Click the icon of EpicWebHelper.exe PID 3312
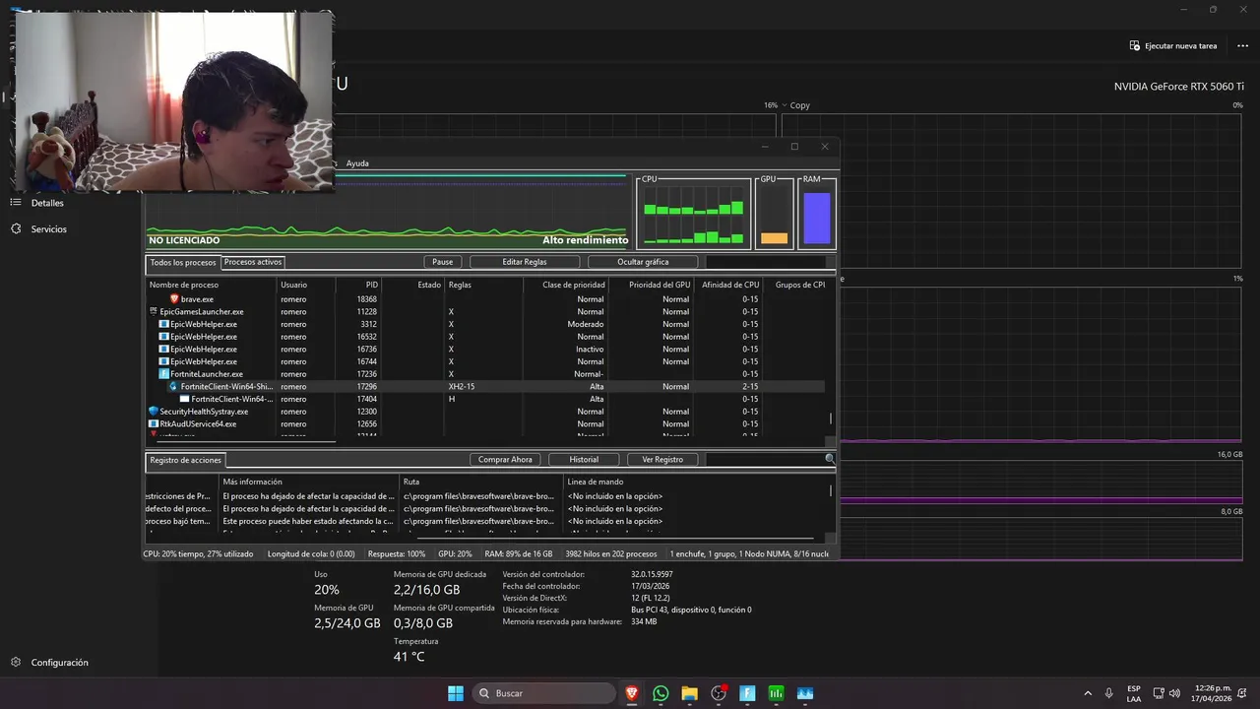Screen dimensions: 1260x709 (x=163, y=324)
